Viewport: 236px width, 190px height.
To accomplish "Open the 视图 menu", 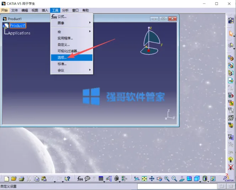I will pos(35,10).
